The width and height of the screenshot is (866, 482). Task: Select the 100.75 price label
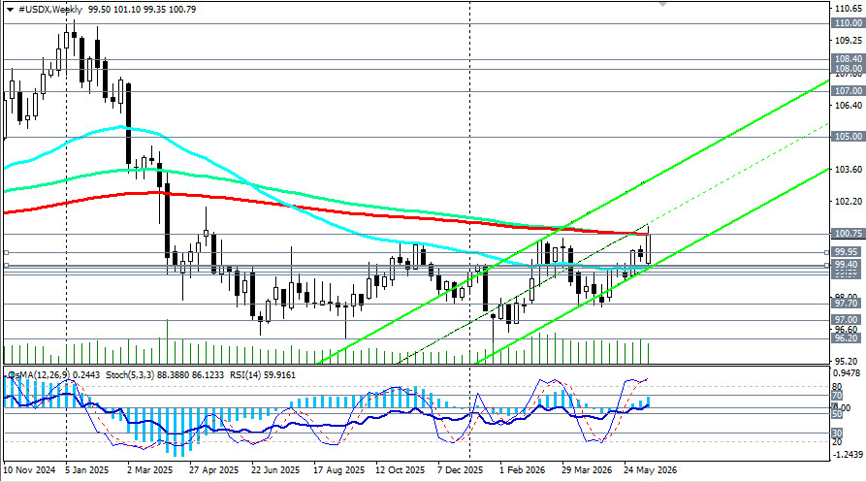tap(848, 234)
